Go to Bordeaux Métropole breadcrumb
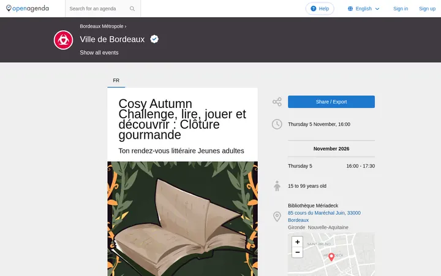The width and height of the screenshot is (441, 276). tap(102, 26)
